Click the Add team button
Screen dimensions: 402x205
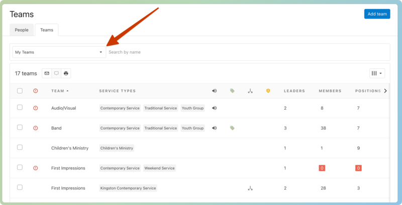[x=377, y=14]
